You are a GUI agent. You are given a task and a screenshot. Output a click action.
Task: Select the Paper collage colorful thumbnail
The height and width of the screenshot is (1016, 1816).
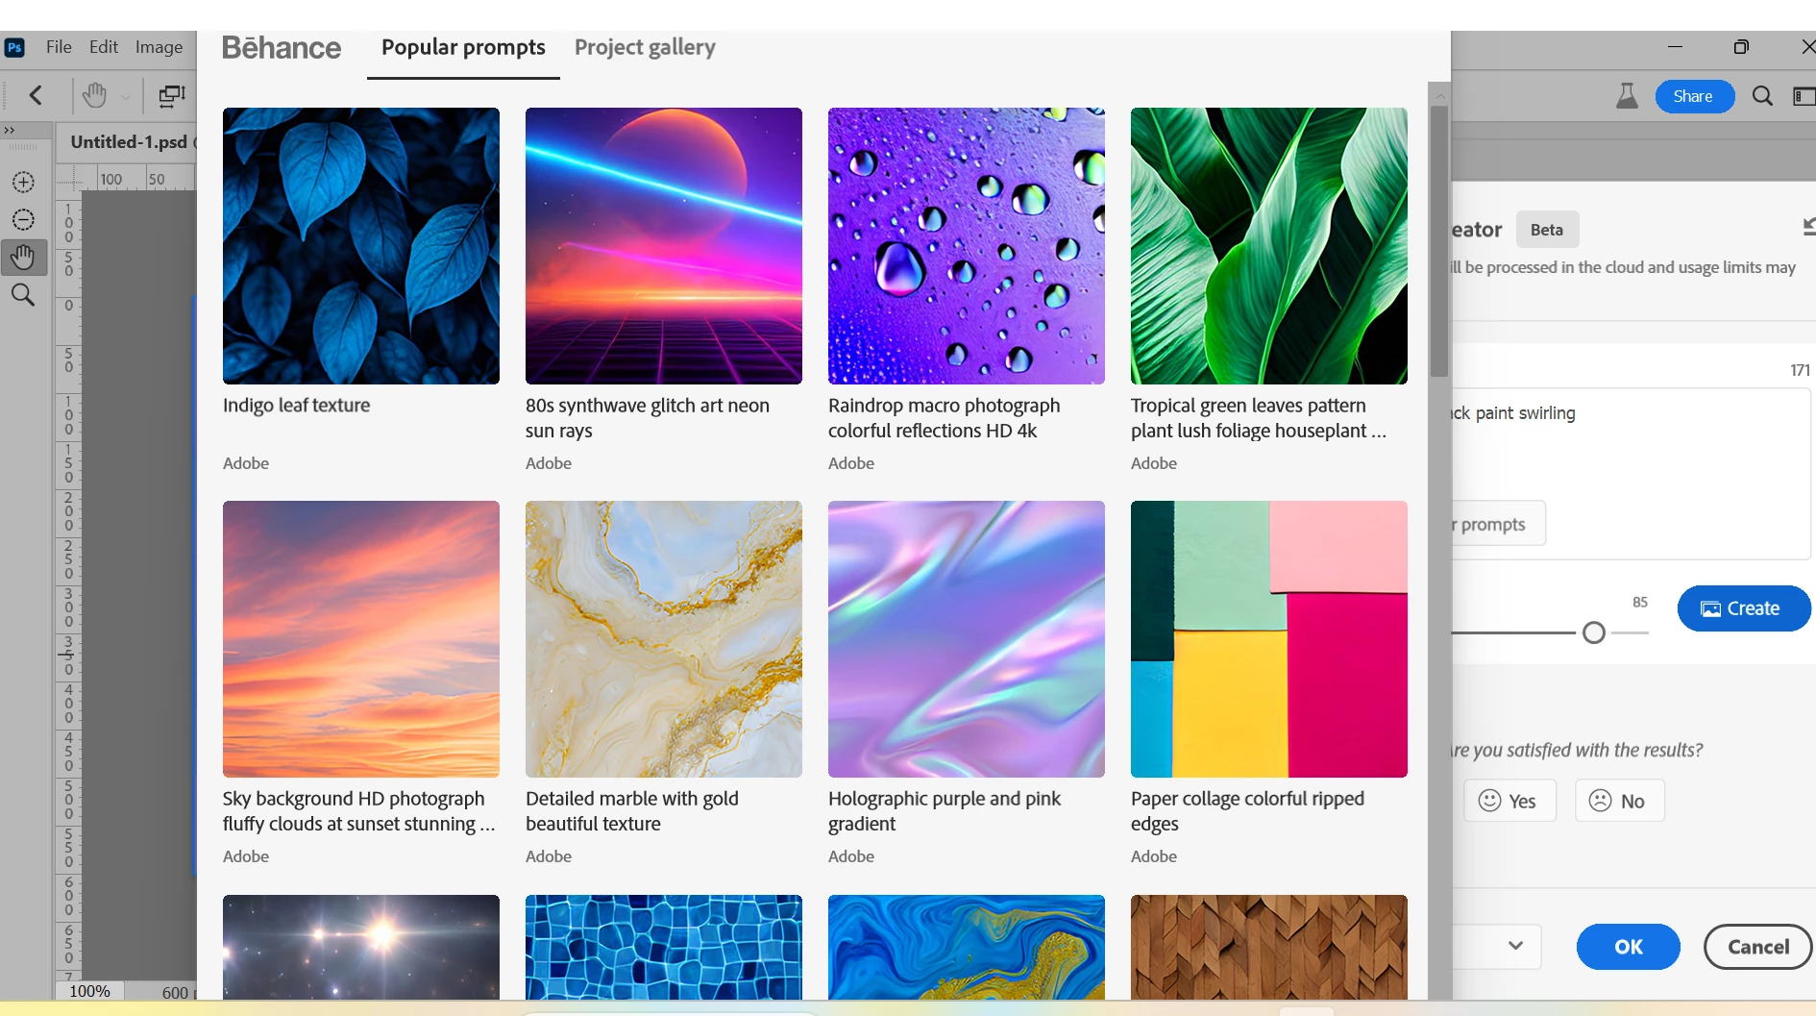pos(1269,639)
